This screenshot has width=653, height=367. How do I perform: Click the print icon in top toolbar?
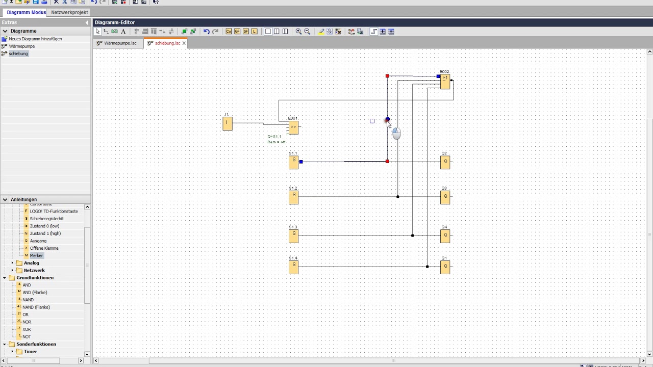point(44,2)
